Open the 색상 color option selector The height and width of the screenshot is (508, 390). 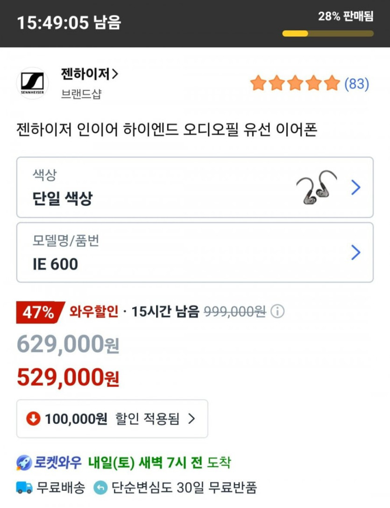pos(195,187)
